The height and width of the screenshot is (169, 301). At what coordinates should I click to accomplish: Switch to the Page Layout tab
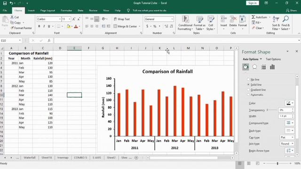[48, 10]
